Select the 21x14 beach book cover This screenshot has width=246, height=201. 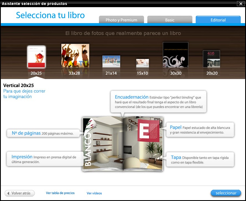[111, 61]
